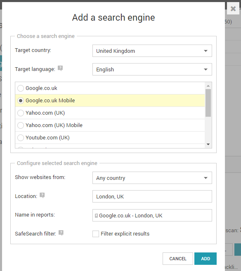The image size is (241, 271).
Task: Select the Youtube.com (UK) radio button
Action: point(21,138)
